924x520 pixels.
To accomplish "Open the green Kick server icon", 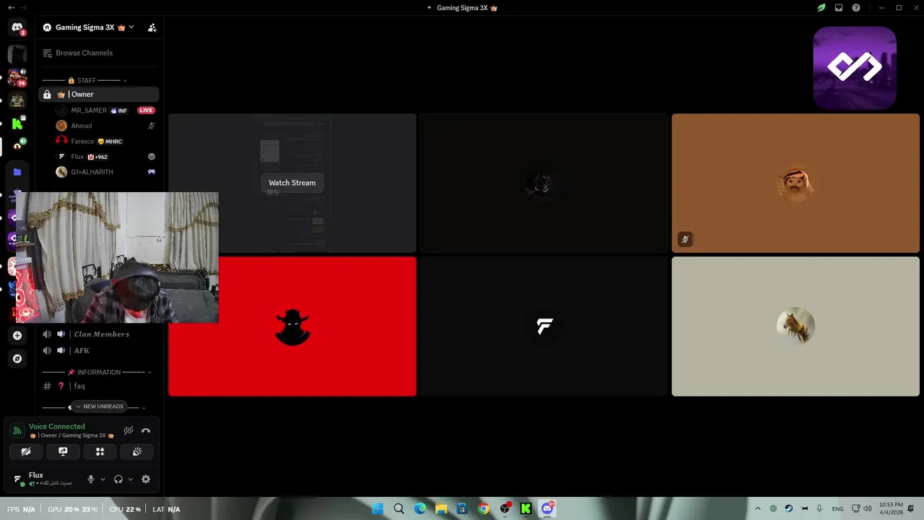I will pyautogui.click(x=17, y=124).
